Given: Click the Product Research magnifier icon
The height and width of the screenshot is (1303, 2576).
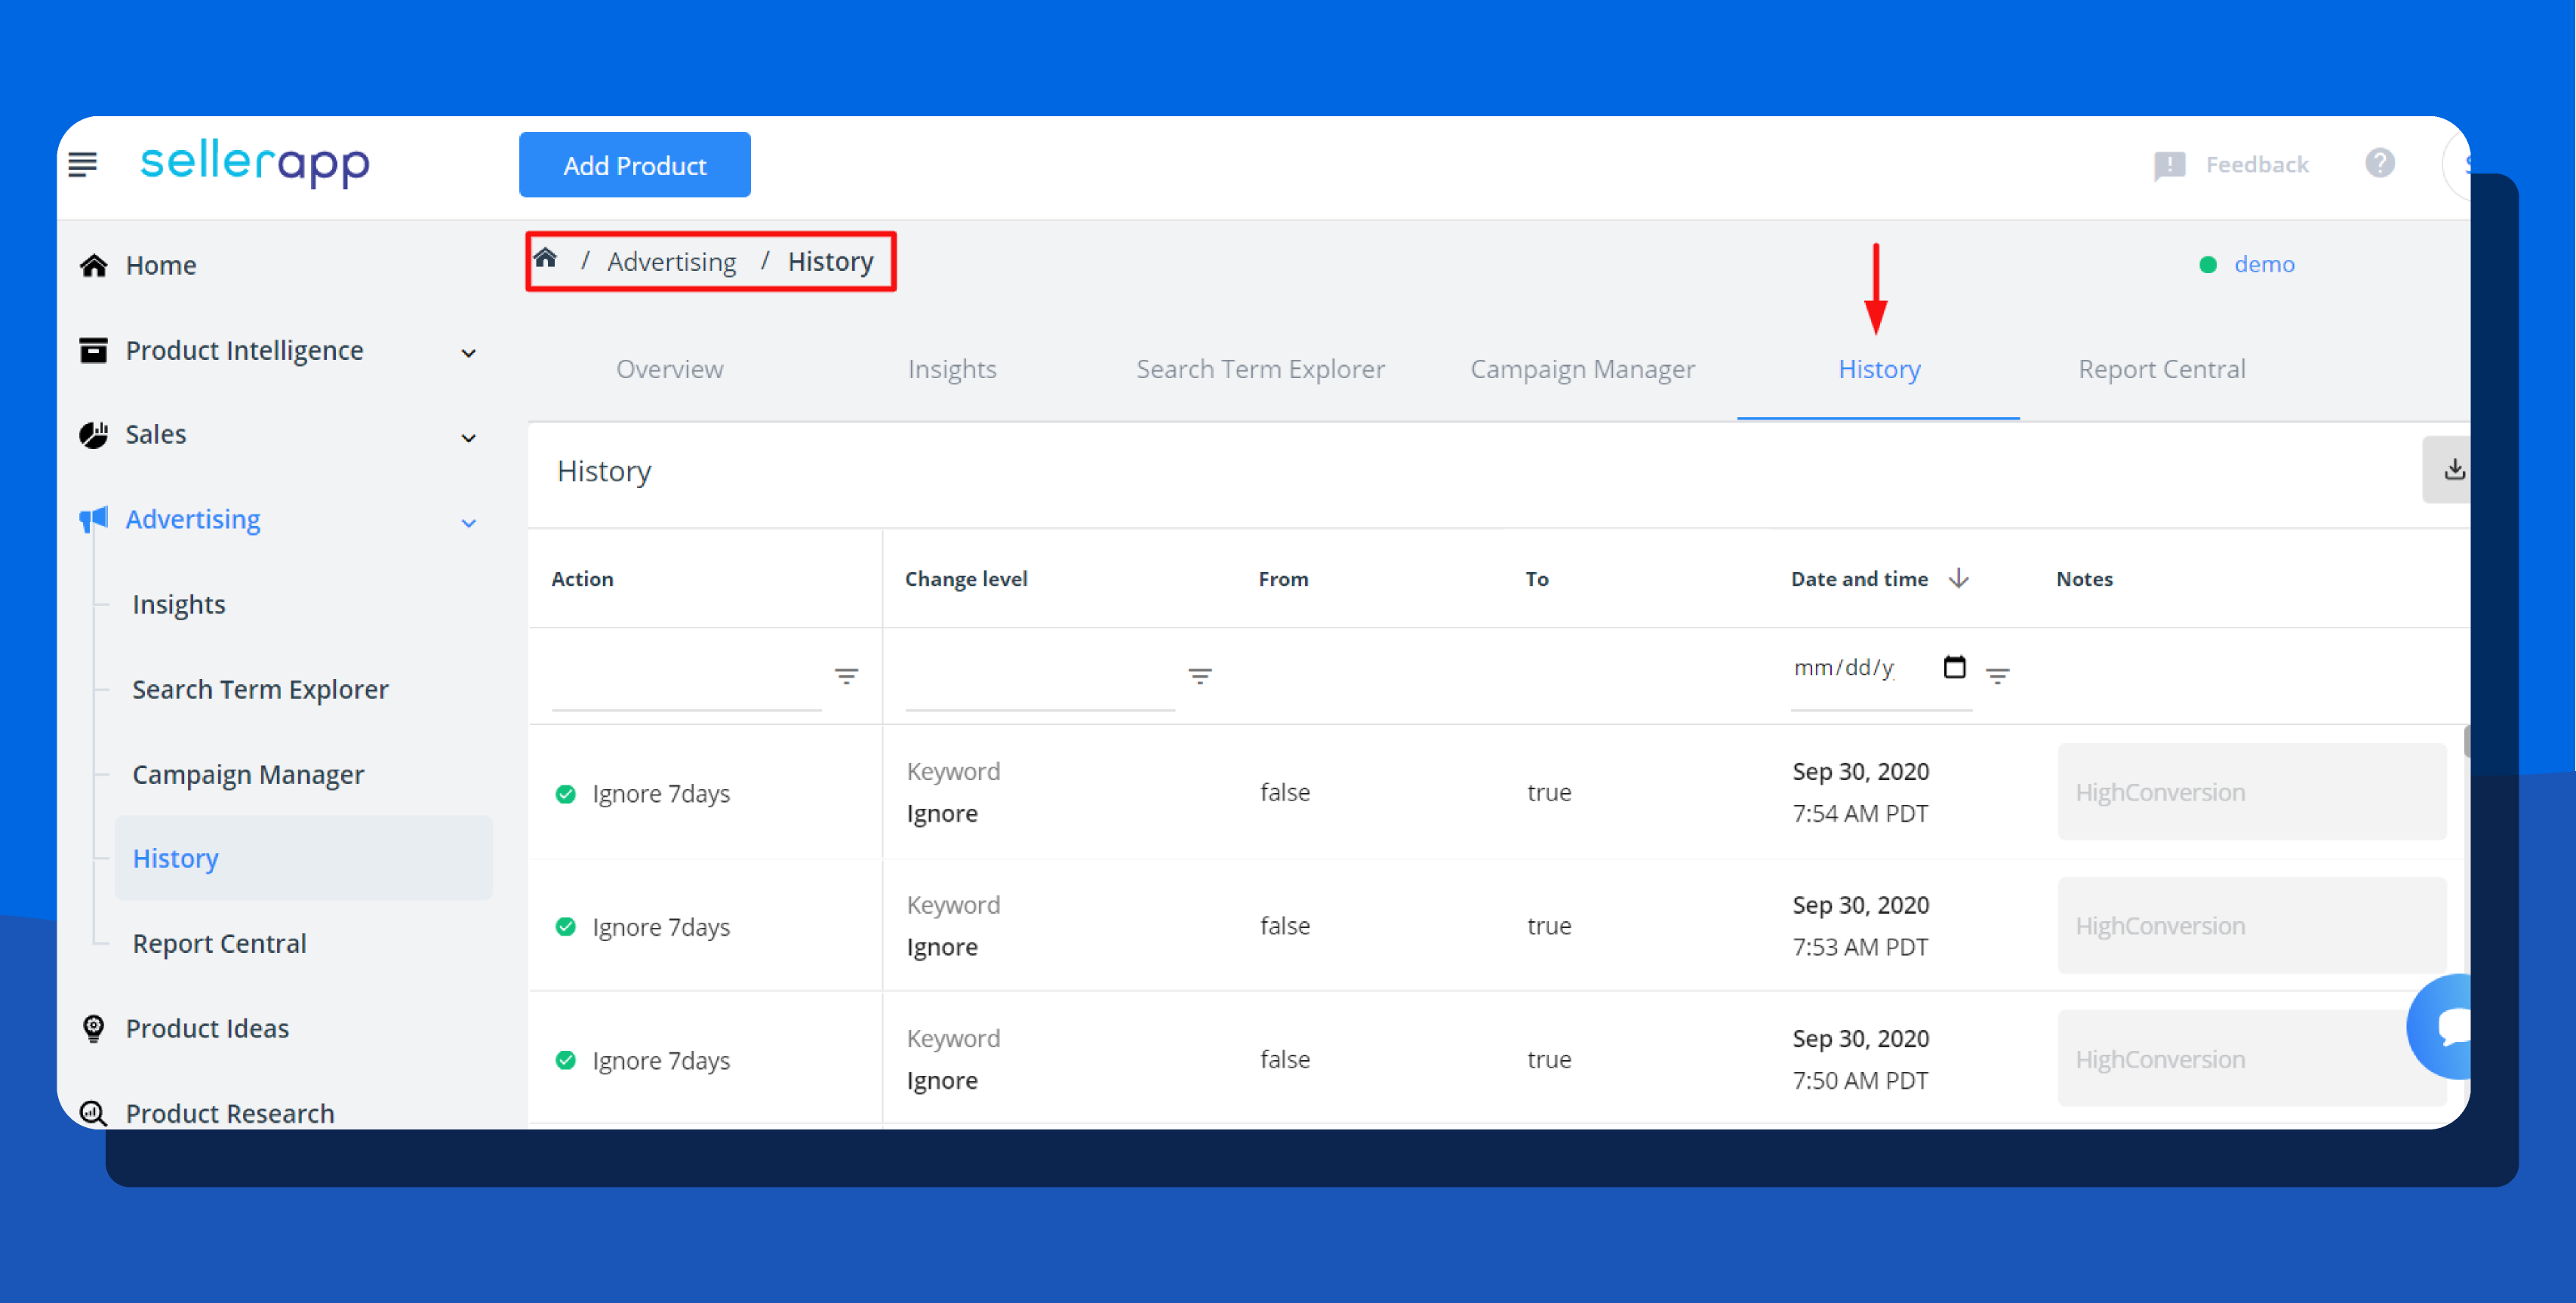Looking at the screenshot, I should [93, 1113].
